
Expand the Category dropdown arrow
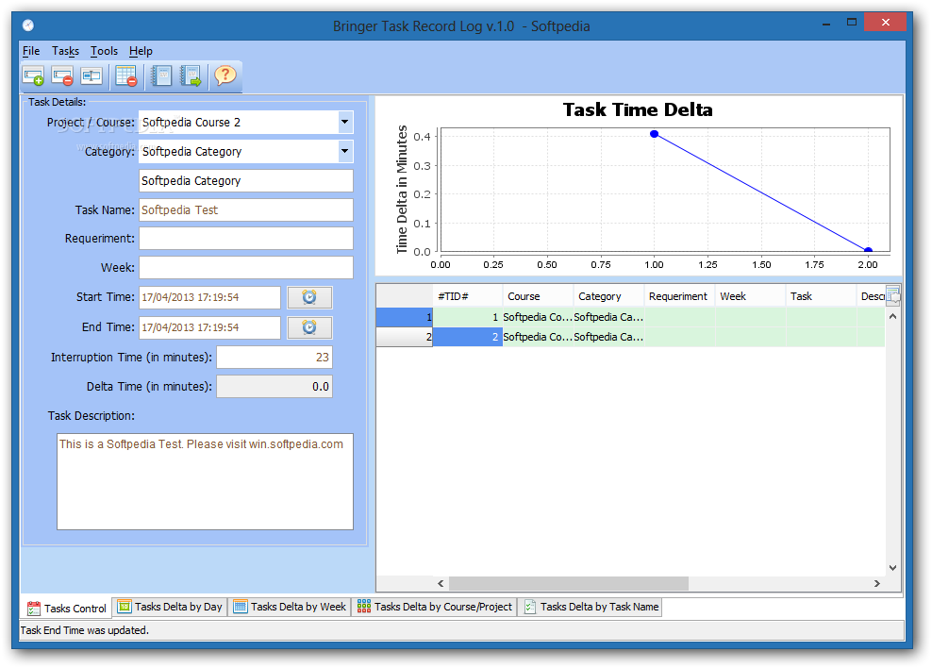coord(344,151)
